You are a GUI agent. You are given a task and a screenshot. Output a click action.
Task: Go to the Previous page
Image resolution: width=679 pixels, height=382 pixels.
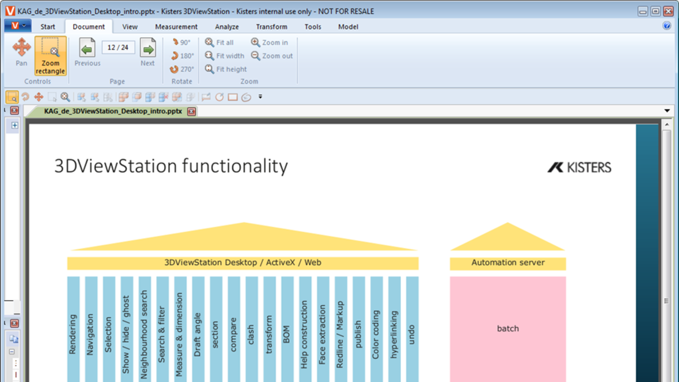click(87, 52)
